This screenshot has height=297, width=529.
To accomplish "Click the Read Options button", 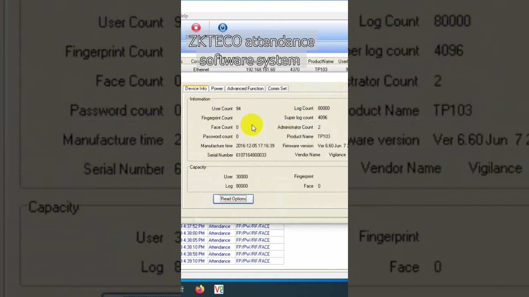I will pyautogui.click(x=233, y=199).
